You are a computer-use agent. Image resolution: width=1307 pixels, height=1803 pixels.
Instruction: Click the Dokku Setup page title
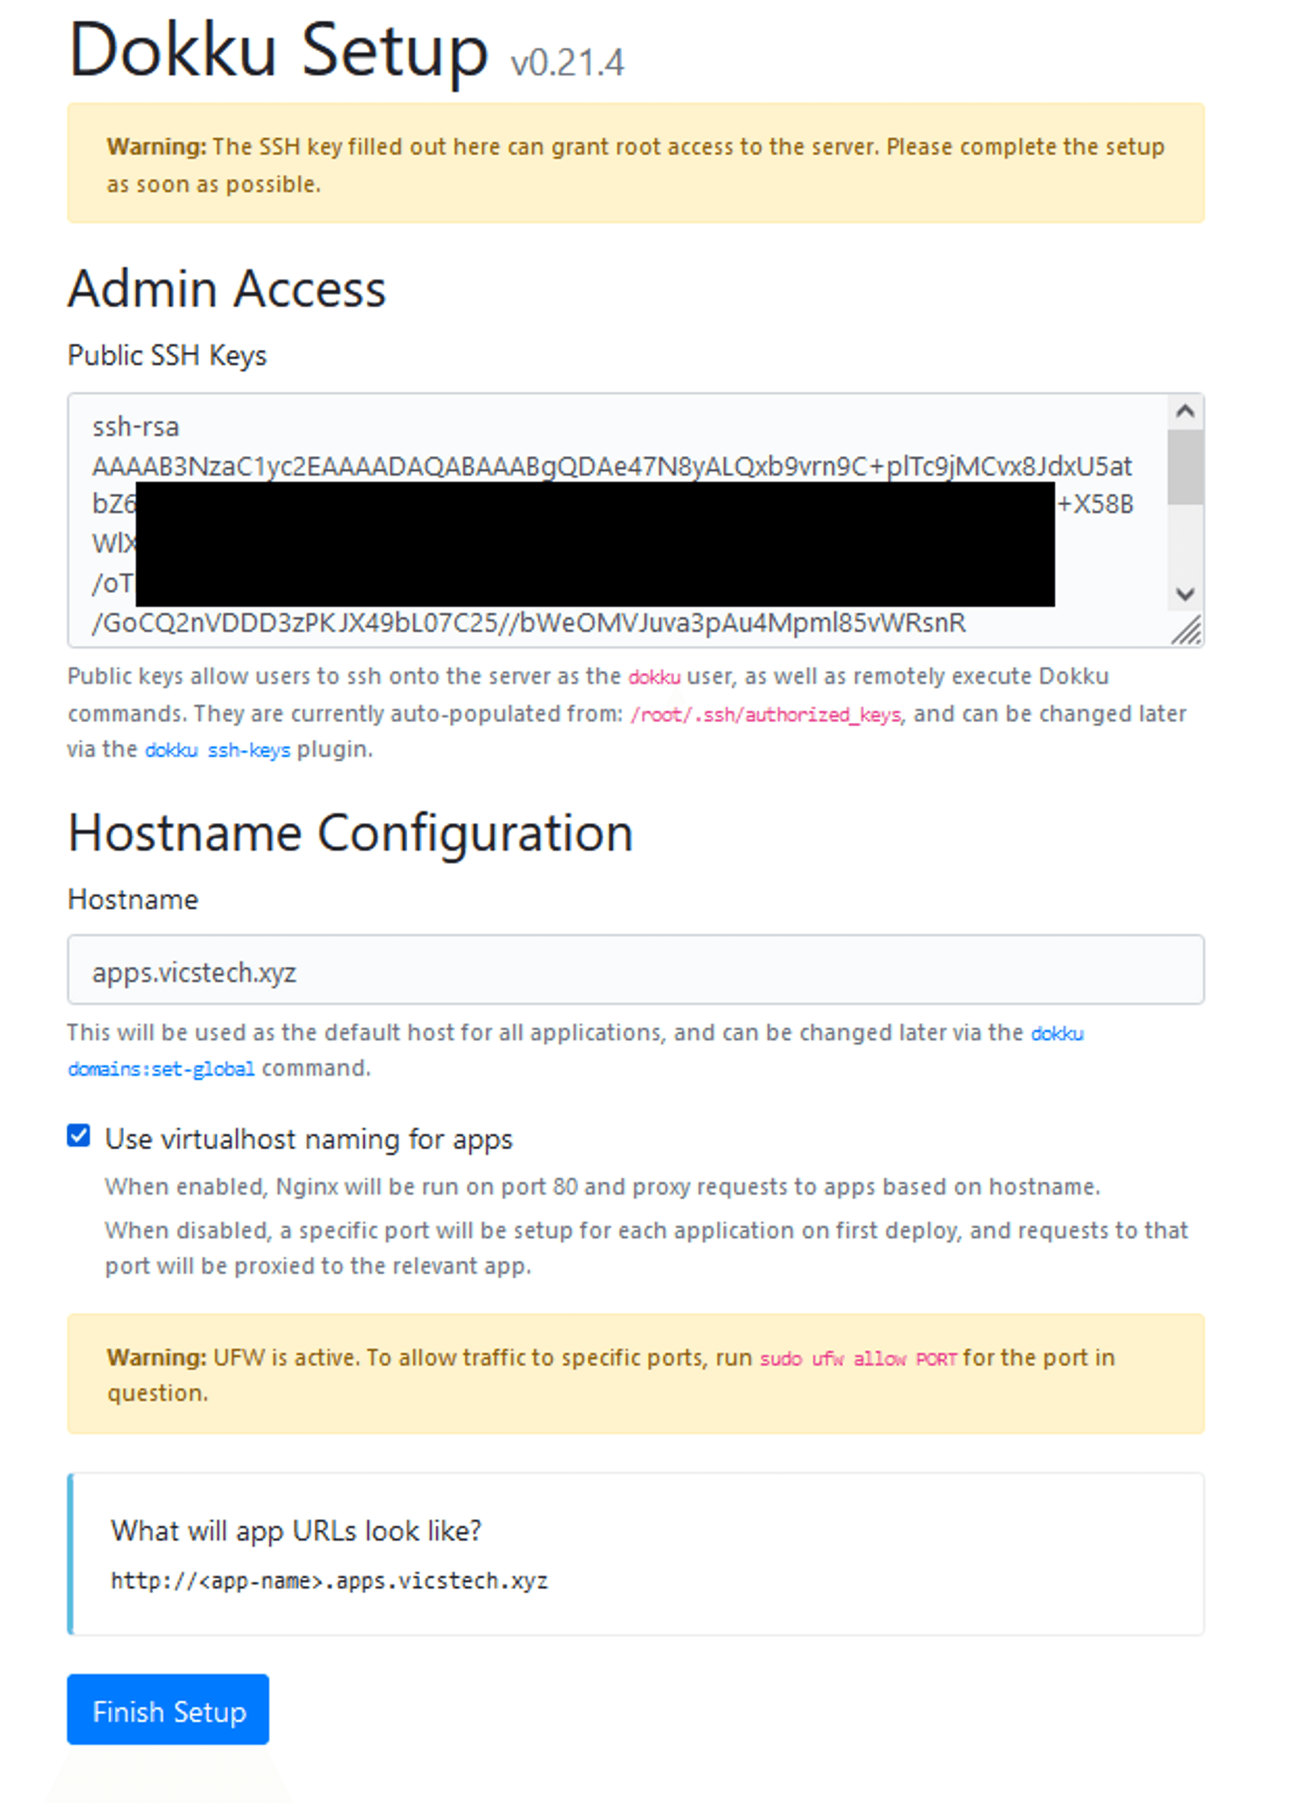click(x=278, y=51)
